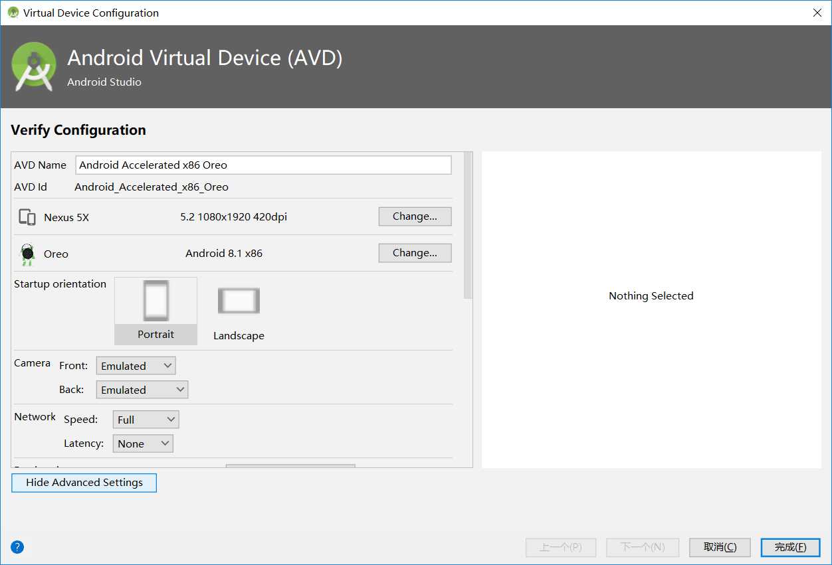This screenshot has width=832, height=565.
Task: Click the 上一个(P) previous button
Action: pos(561,547)
